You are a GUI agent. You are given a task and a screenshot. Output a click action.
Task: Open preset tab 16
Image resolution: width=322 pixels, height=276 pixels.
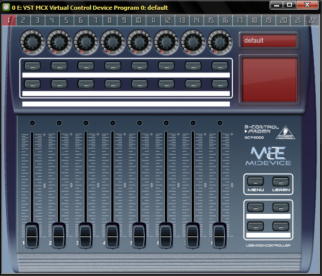pyautogui.click(x=225, y=20)
